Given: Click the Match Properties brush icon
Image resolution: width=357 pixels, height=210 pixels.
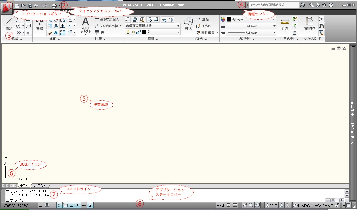Looking at the screenshot, I should click(321, 33).
